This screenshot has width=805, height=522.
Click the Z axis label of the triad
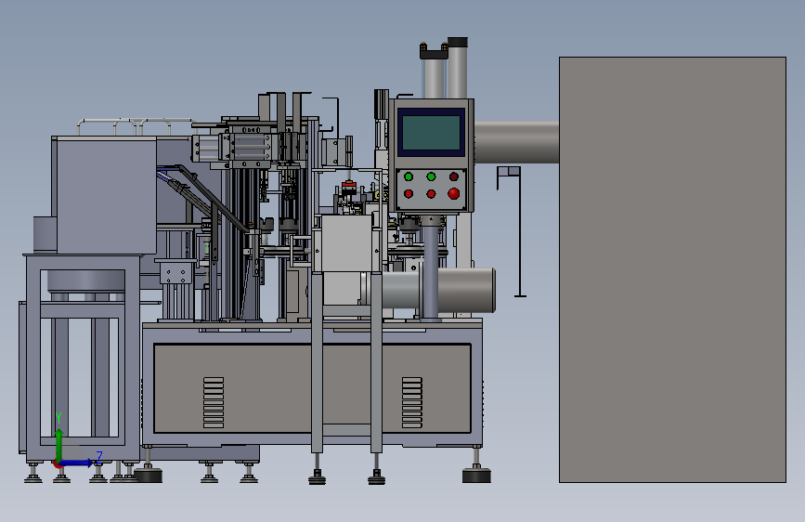[99, 457]
